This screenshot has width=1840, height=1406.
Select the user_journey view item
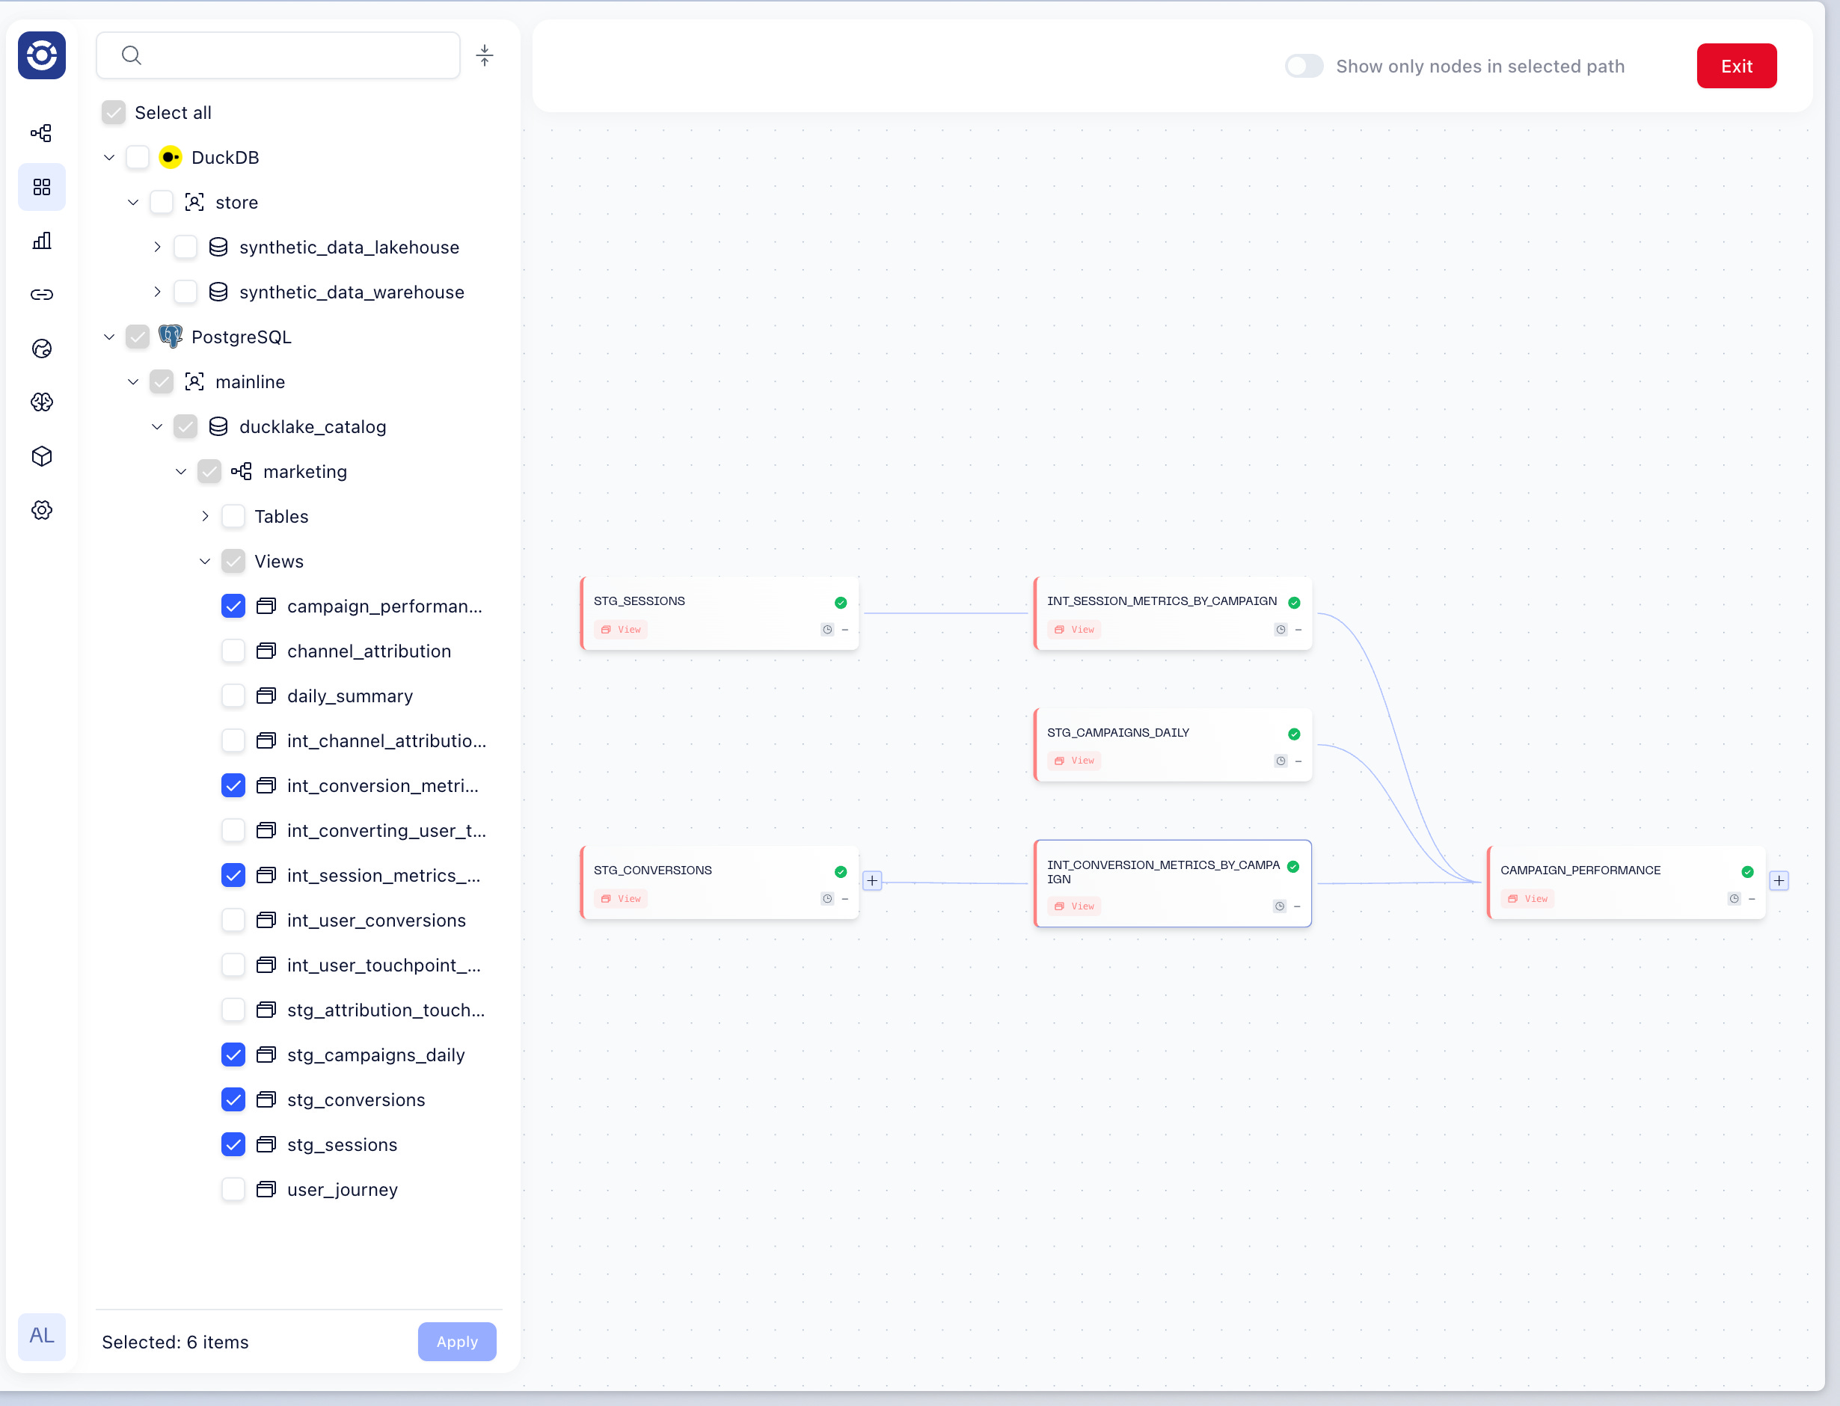[x=342, y=1189]
